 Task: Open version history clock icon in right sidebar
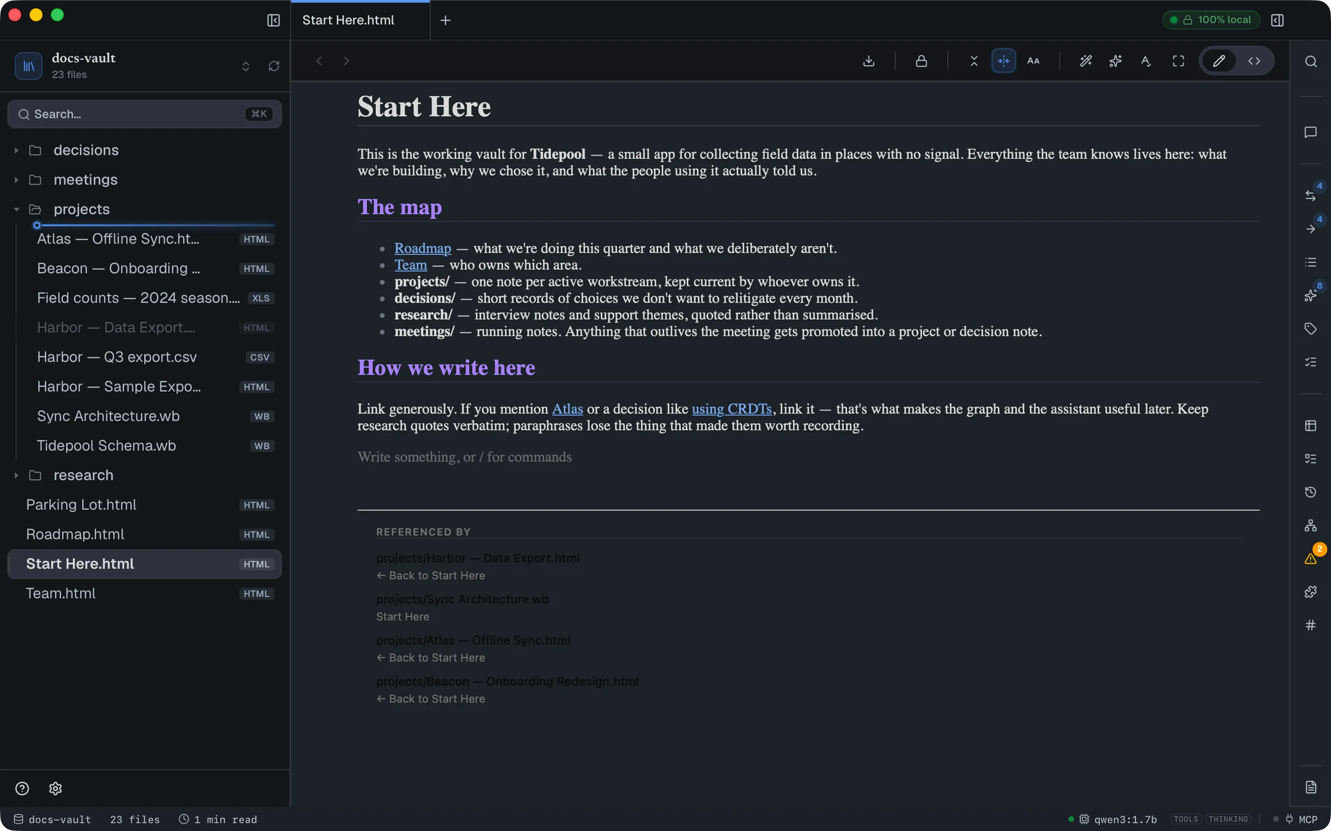(x=1311, y=492)
